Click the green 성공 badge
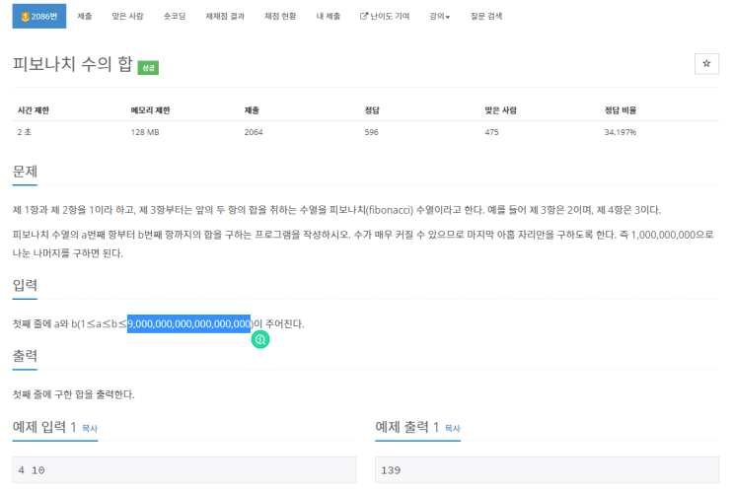The height and width of the screenshot is (491, 733). coord(148,68)
